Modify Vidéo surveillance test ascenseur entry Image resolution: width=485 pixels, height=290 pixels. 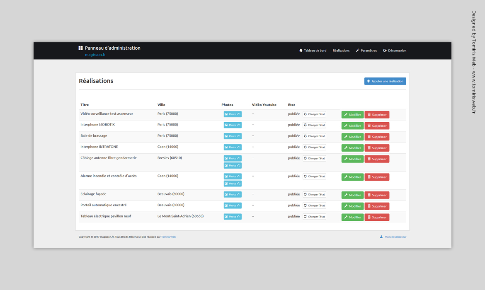pos(352,115)
